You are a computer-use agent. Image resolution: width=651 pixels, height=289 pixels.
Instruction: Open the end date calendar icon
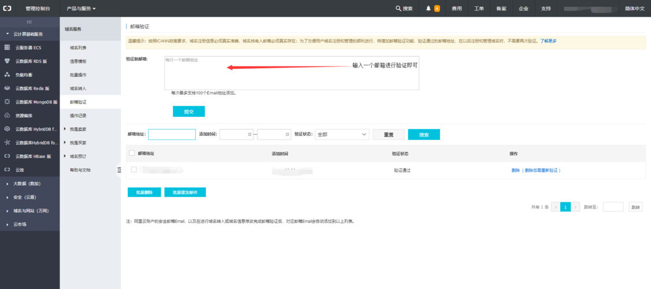coord(287,135)
